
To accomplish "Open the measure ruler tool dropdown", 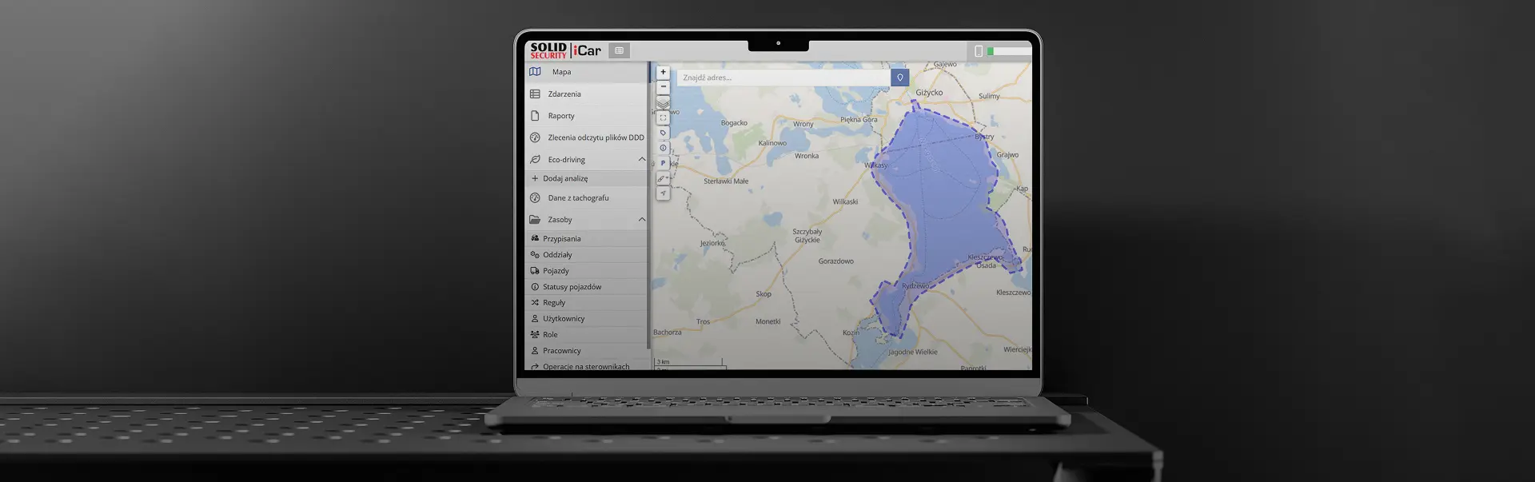I will [663, 178].
